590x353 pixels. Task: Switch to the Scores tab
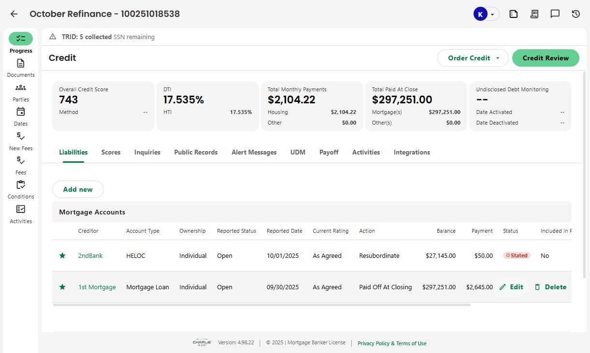click(x=111, y=152)
